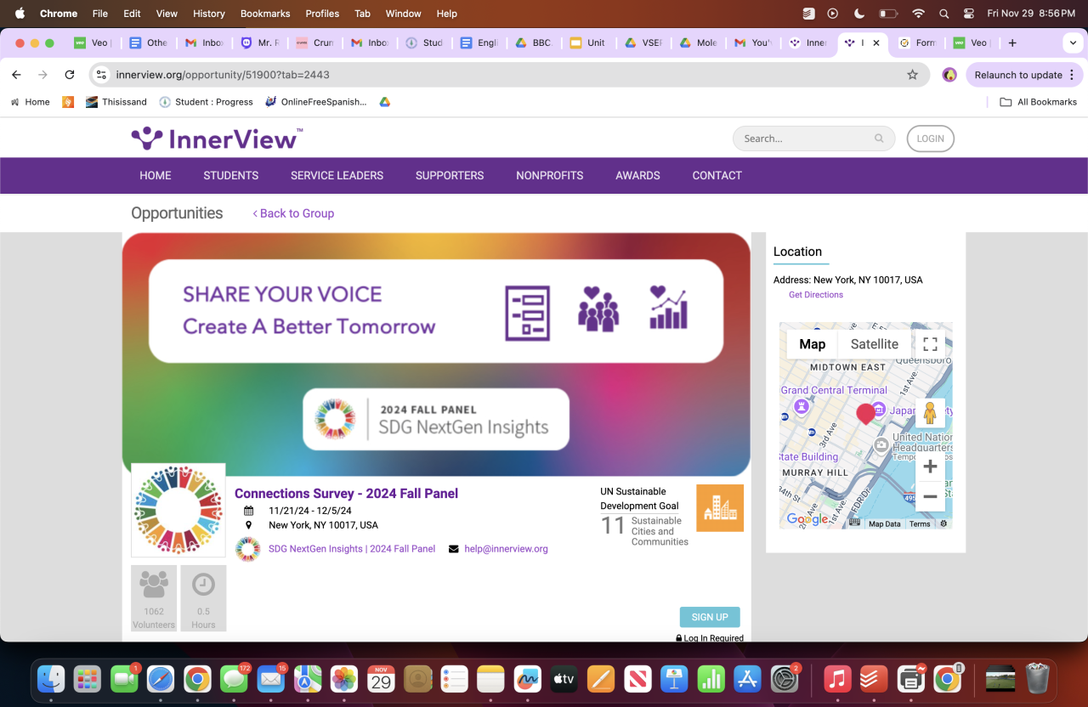Open the Chrome profile avatar
Viewport: 1088px width, 707px height.
(x=949, y=75)
